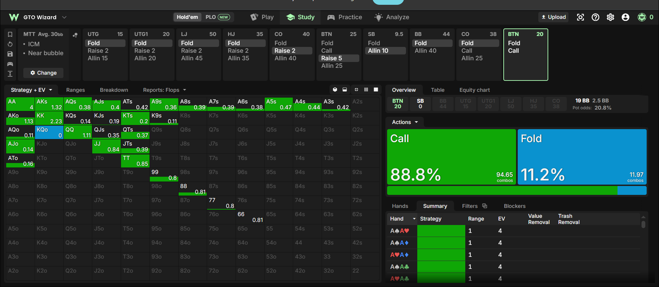
Task: Select the nine-dot grid view icon
Action: point(366,90)
